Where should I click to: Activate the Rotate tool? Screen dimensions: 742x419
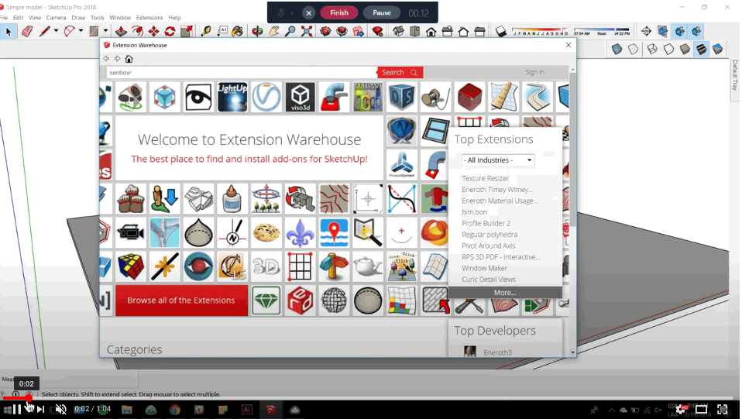point(170,32)
